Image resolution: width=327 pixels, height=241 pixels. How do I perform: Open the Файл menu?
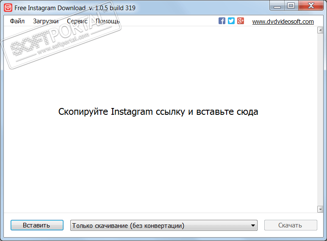(x=17, y=21)
